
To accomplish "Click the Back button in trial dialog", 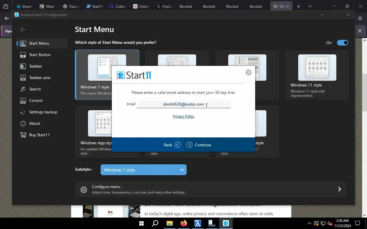I will (x=172, y=145).
